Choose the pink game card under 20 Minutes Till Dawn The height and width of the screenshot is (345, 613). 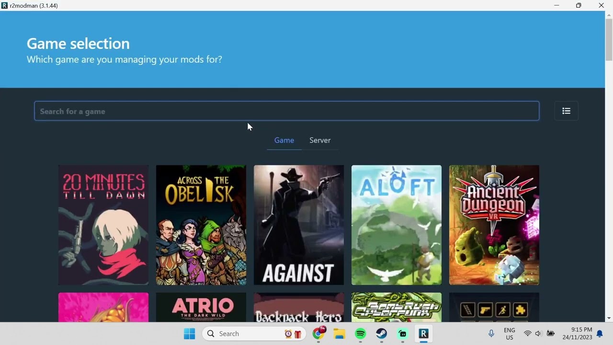click(103, 307)
